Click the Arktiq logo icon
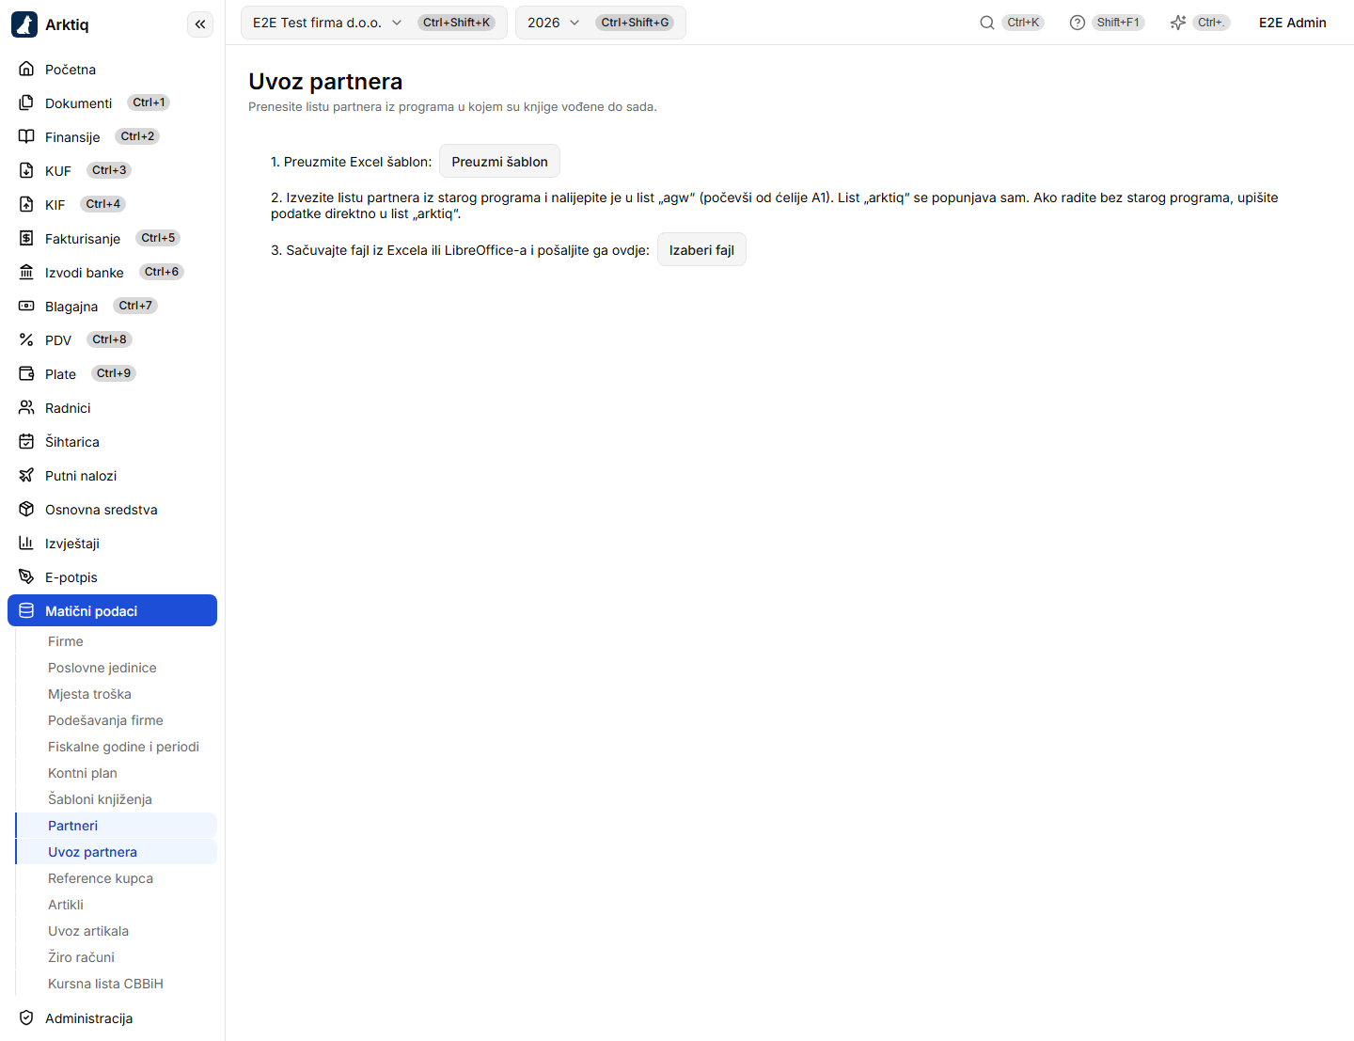This screenshot has width=1354, height=1041. (x=24, y=24)
